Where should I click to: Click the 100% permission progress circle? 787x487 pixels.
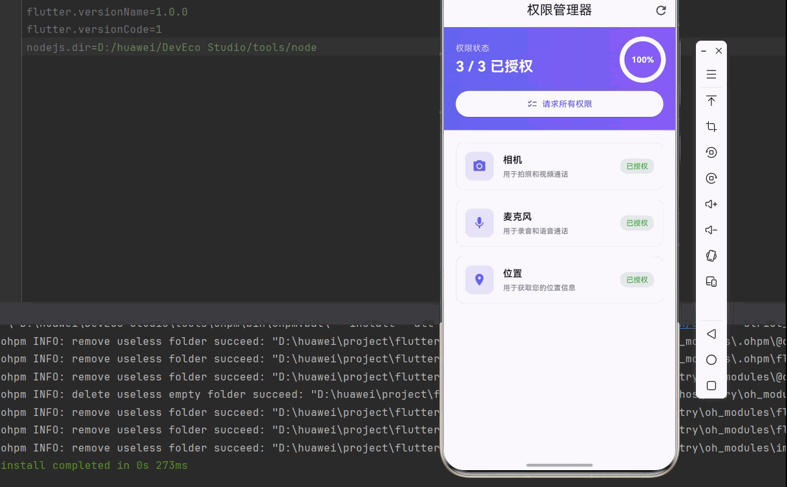click(x=642, y=59)
